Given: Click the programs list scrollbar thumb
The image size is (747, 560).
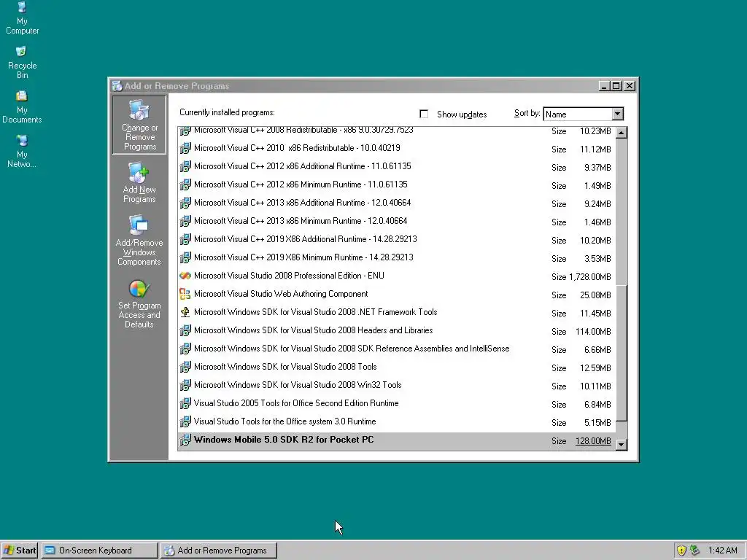Looking at the screenshot, I should 622,354.
